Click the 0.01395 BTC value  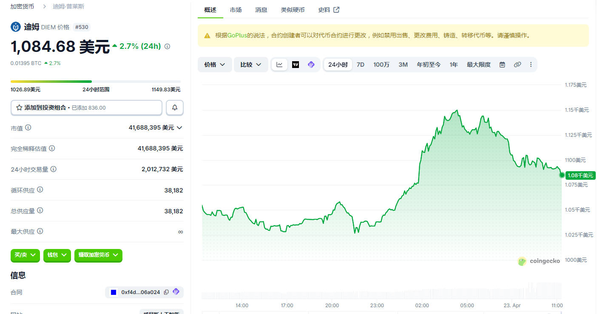point(26,63)
